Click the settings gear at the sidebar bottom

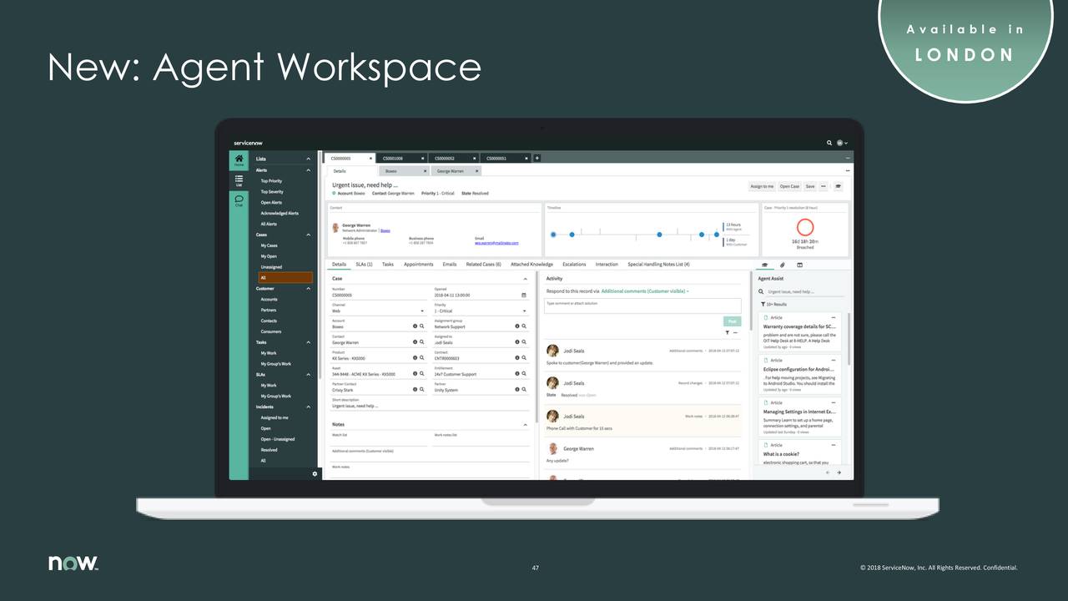click(x=315, y=473)
